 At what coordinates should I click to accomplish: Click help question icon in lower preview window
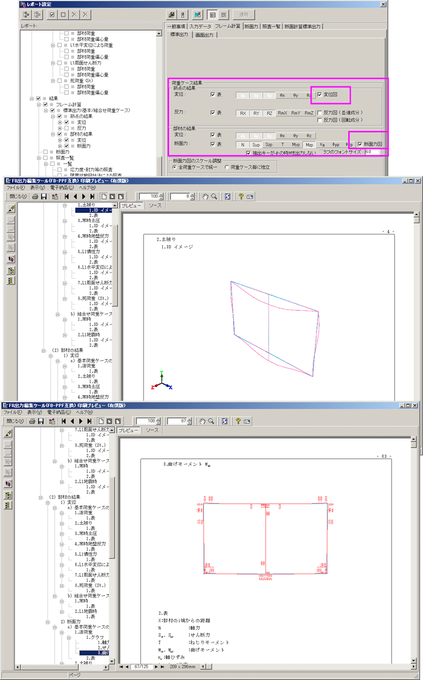point(238,421)
